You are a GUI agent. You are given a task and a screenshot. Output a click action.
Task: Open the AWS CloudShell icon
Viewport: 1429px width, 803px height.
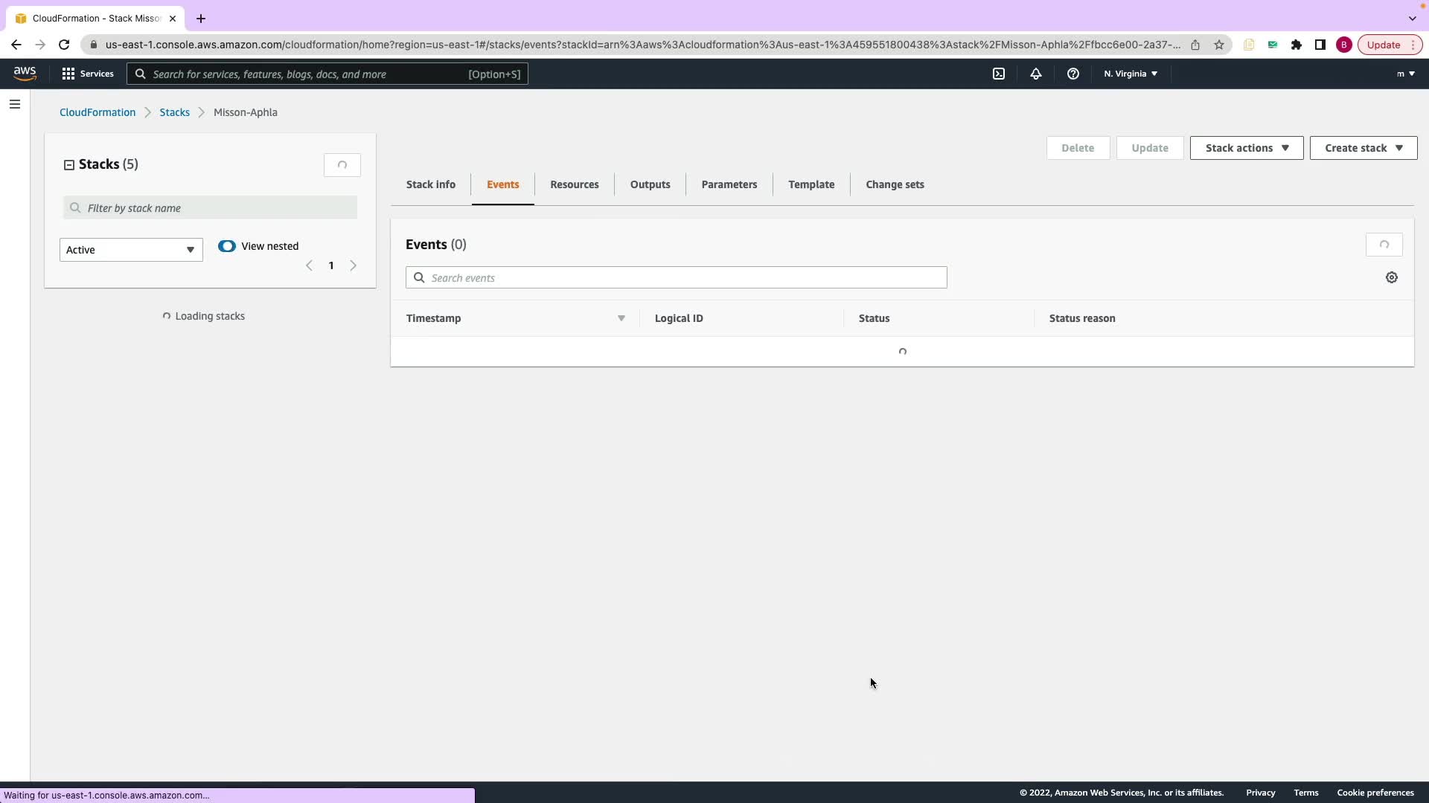[999, 74]
